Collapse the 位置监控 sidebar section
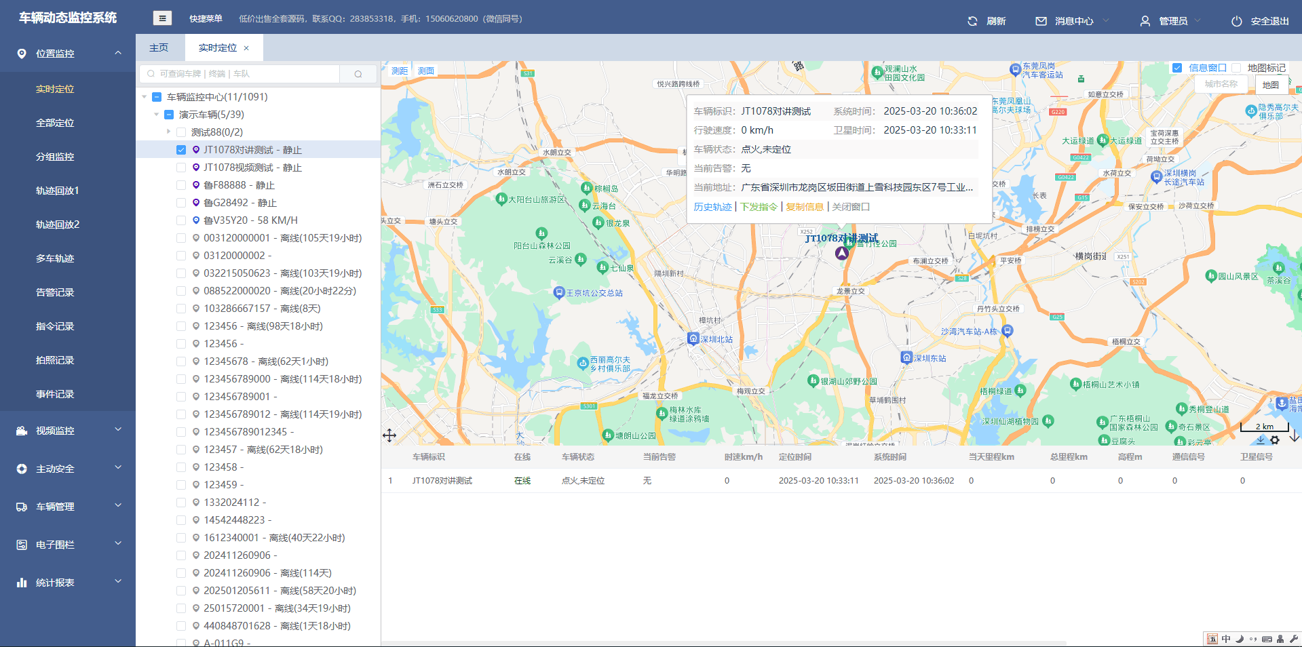This screenshot has width=1302, height=647. pyautogui.click(x=118, y=53)
